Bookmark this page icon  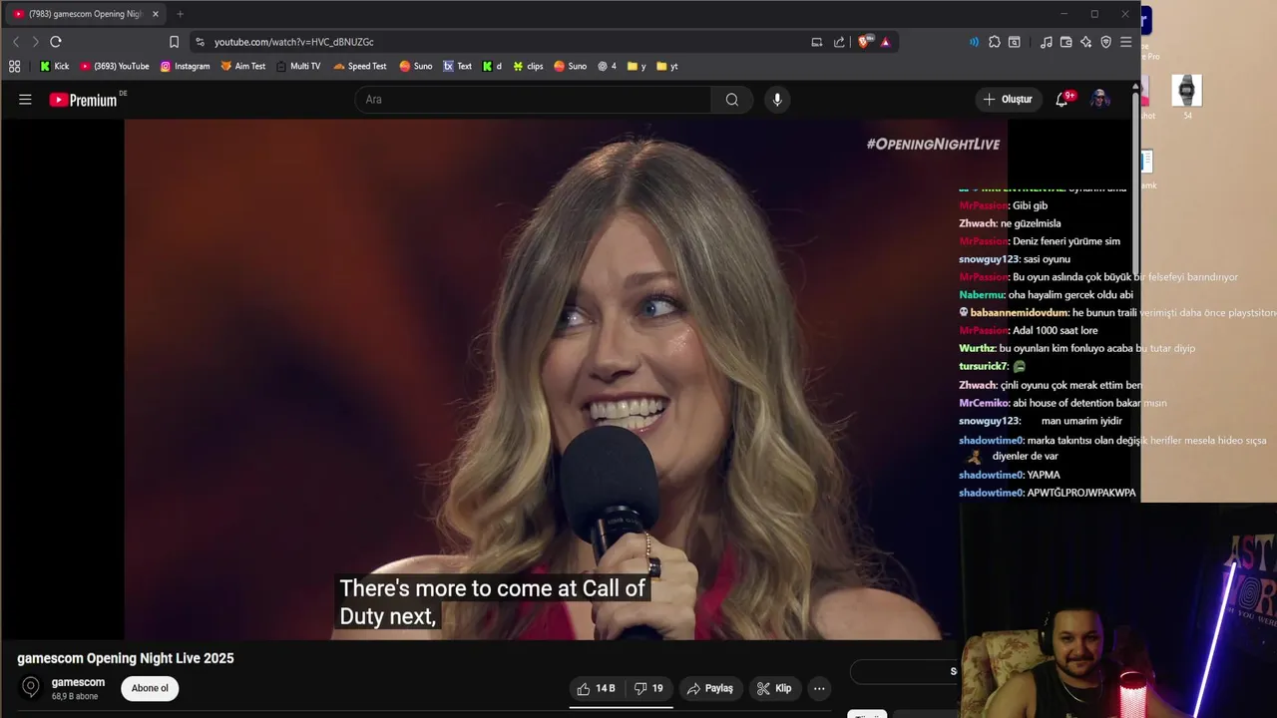pyautogui.click(x=174, y=42)
